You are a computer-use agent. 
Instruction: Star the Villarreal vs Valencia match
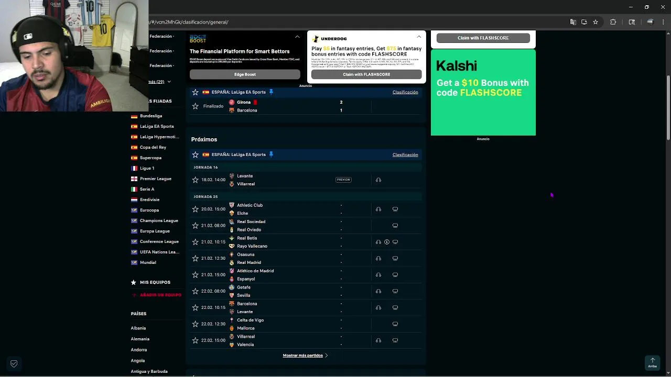[196, 340]
